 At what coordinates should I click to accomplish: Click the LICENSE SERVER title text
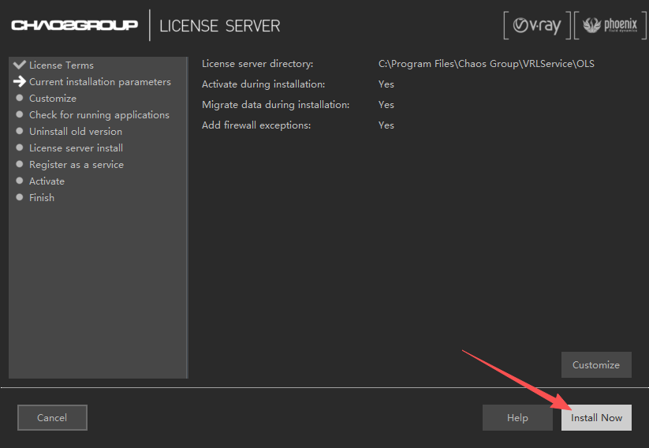[219, 26]
